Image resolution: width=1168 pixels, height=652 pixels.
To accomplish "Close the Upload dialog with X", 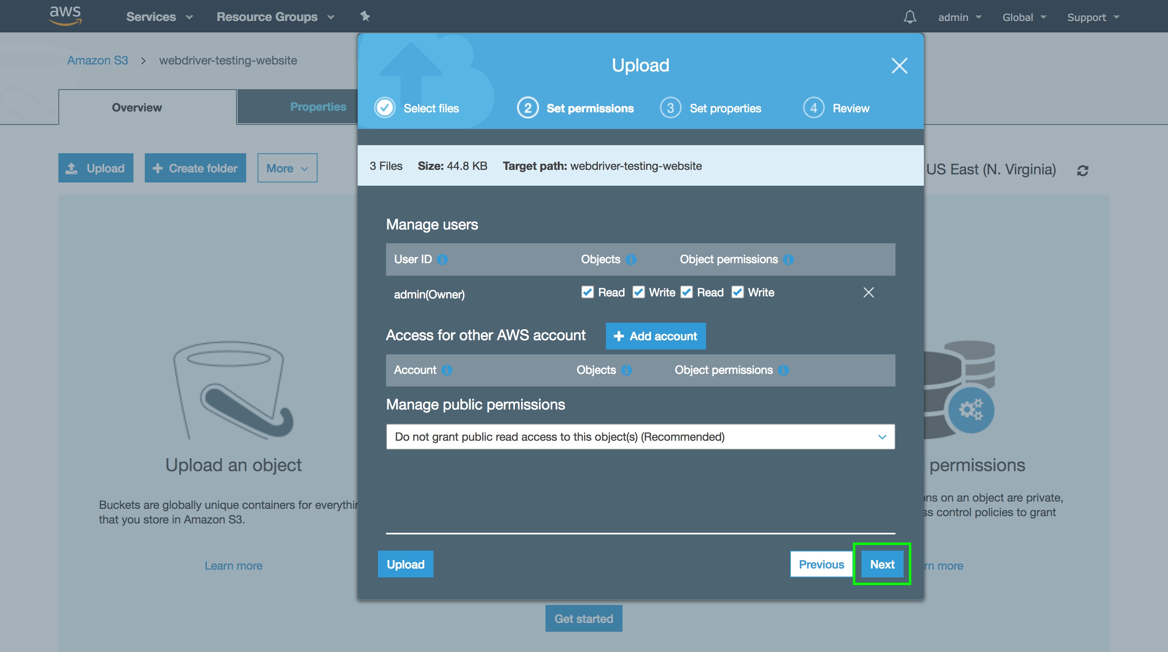I will pyautogui.click(x=899, y=66).
